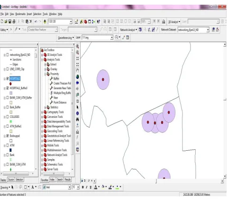Activate the Pan hand tool
Image resolution: width=228 pixels, height=200 pixels.
77,70
